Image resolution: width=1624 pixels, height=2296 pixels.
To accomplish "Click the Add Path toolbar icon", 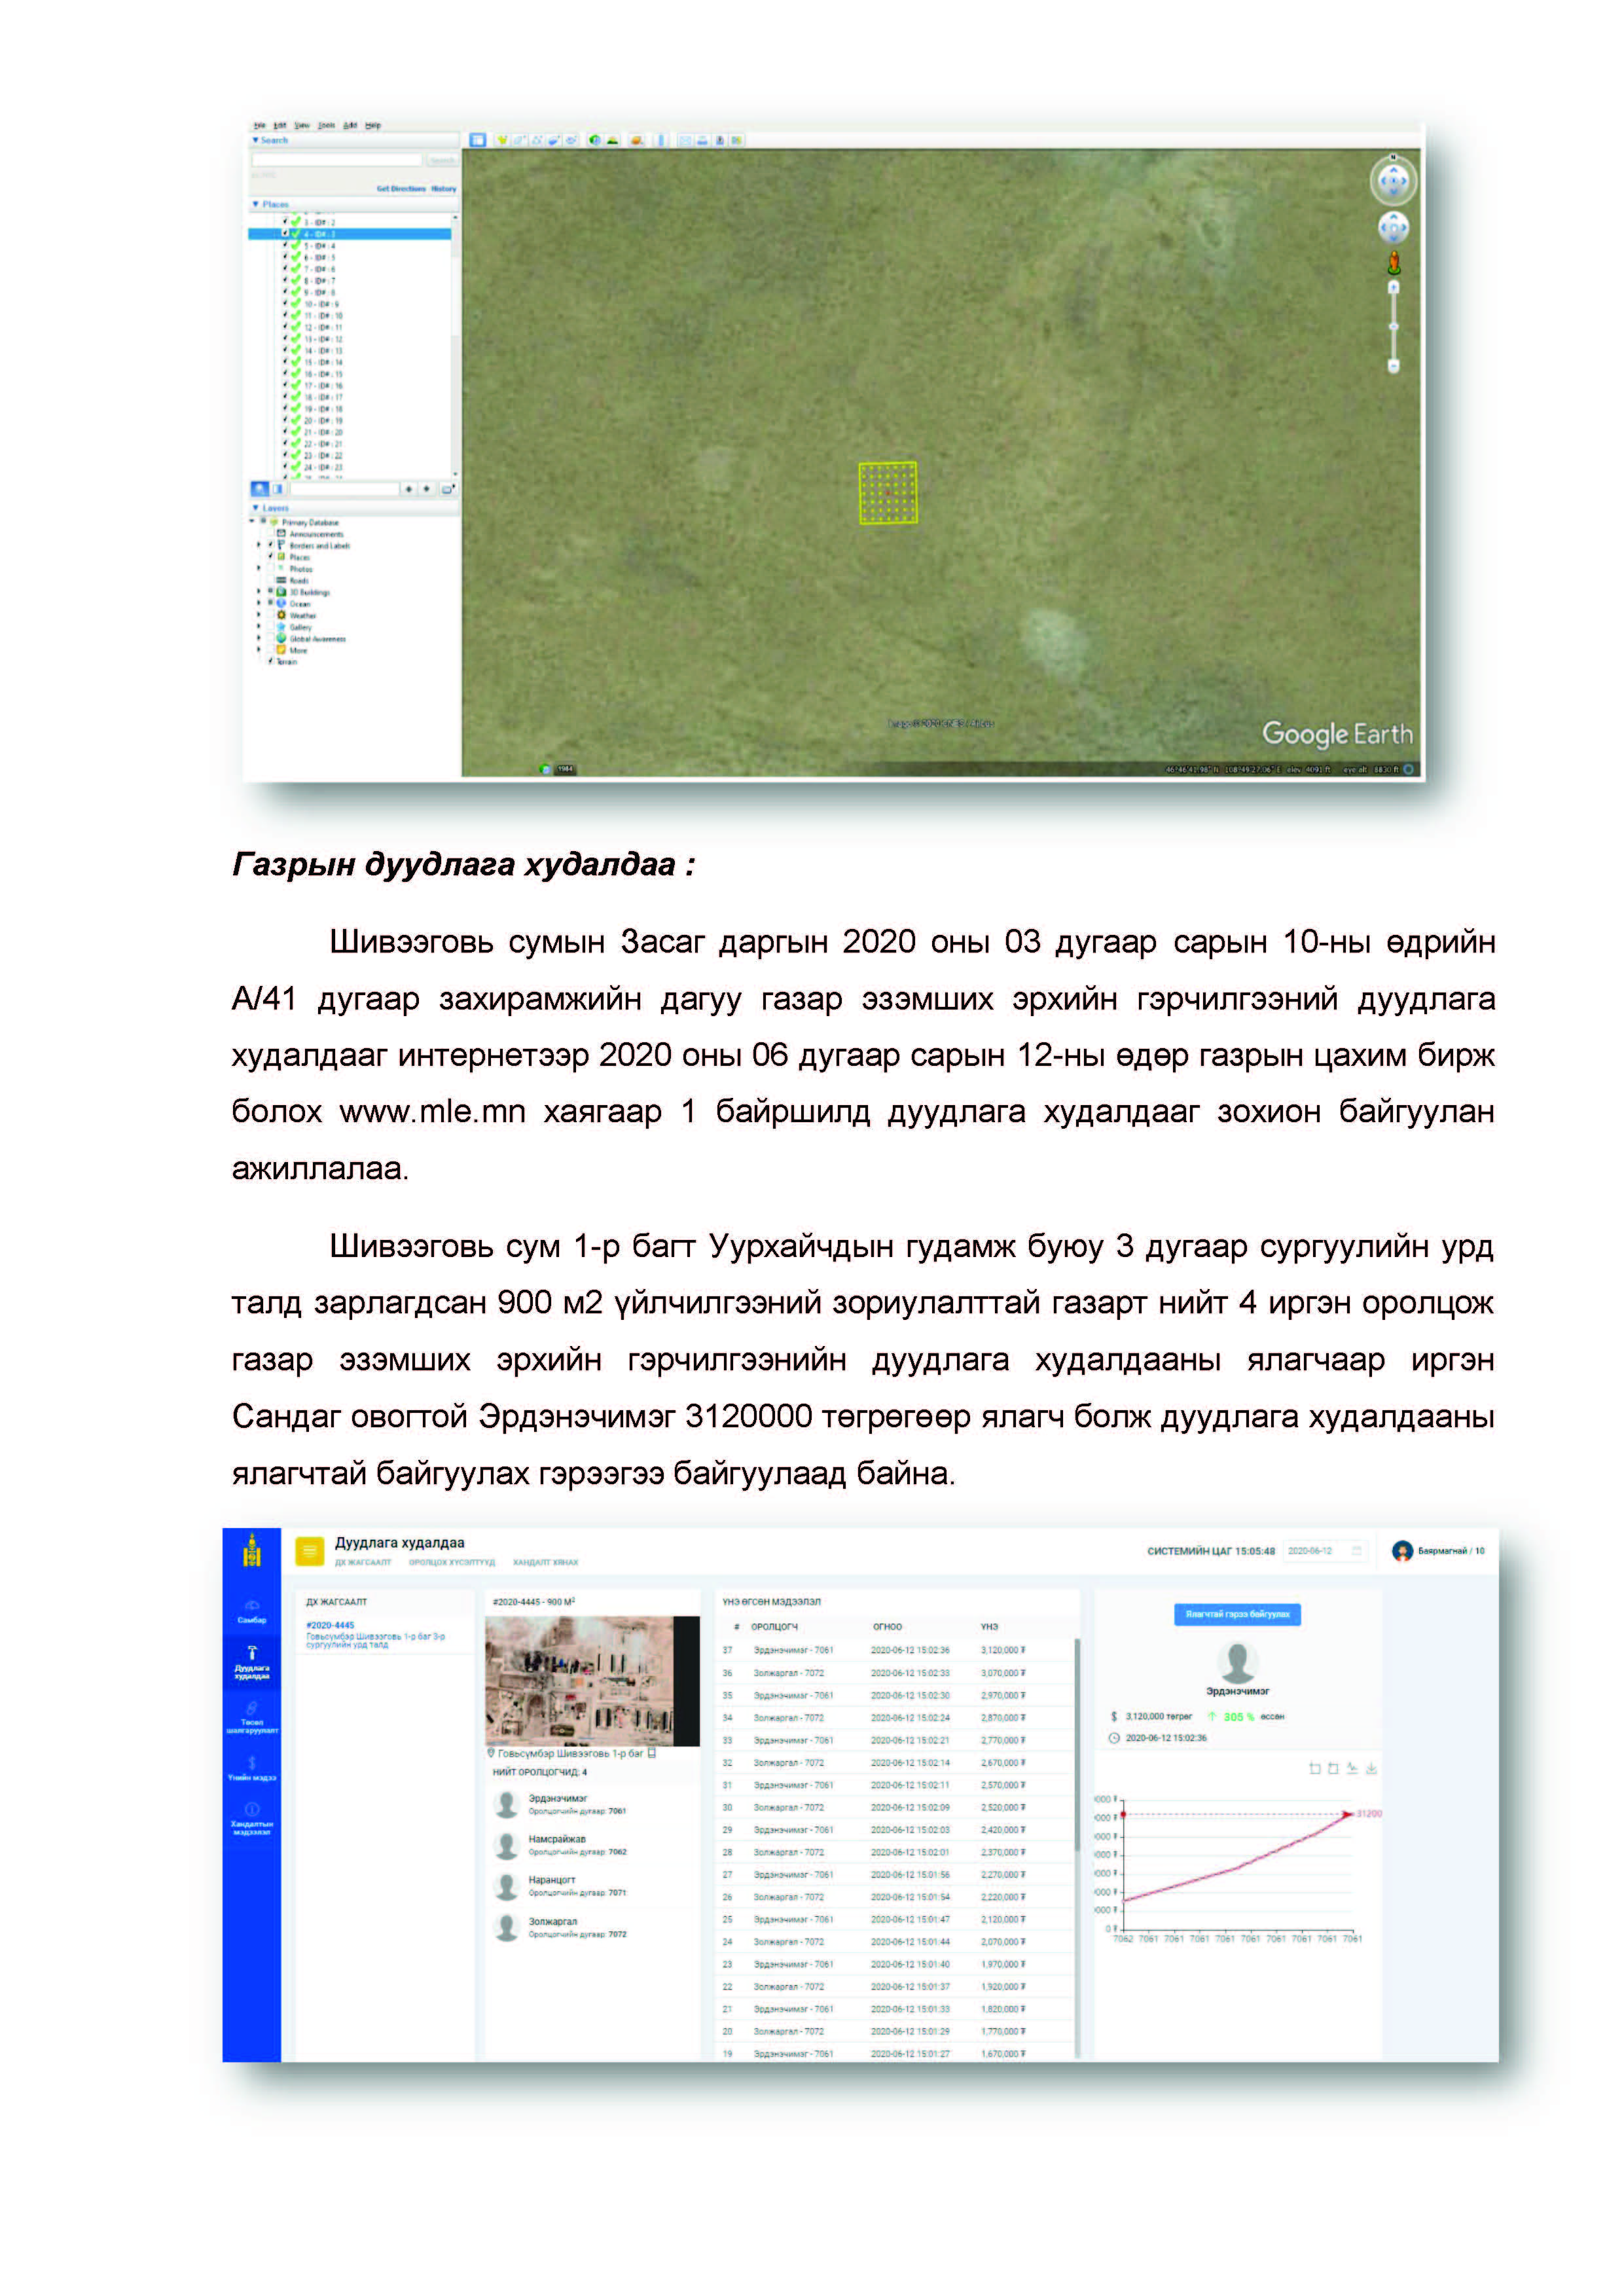I will [x=537, y=140].
